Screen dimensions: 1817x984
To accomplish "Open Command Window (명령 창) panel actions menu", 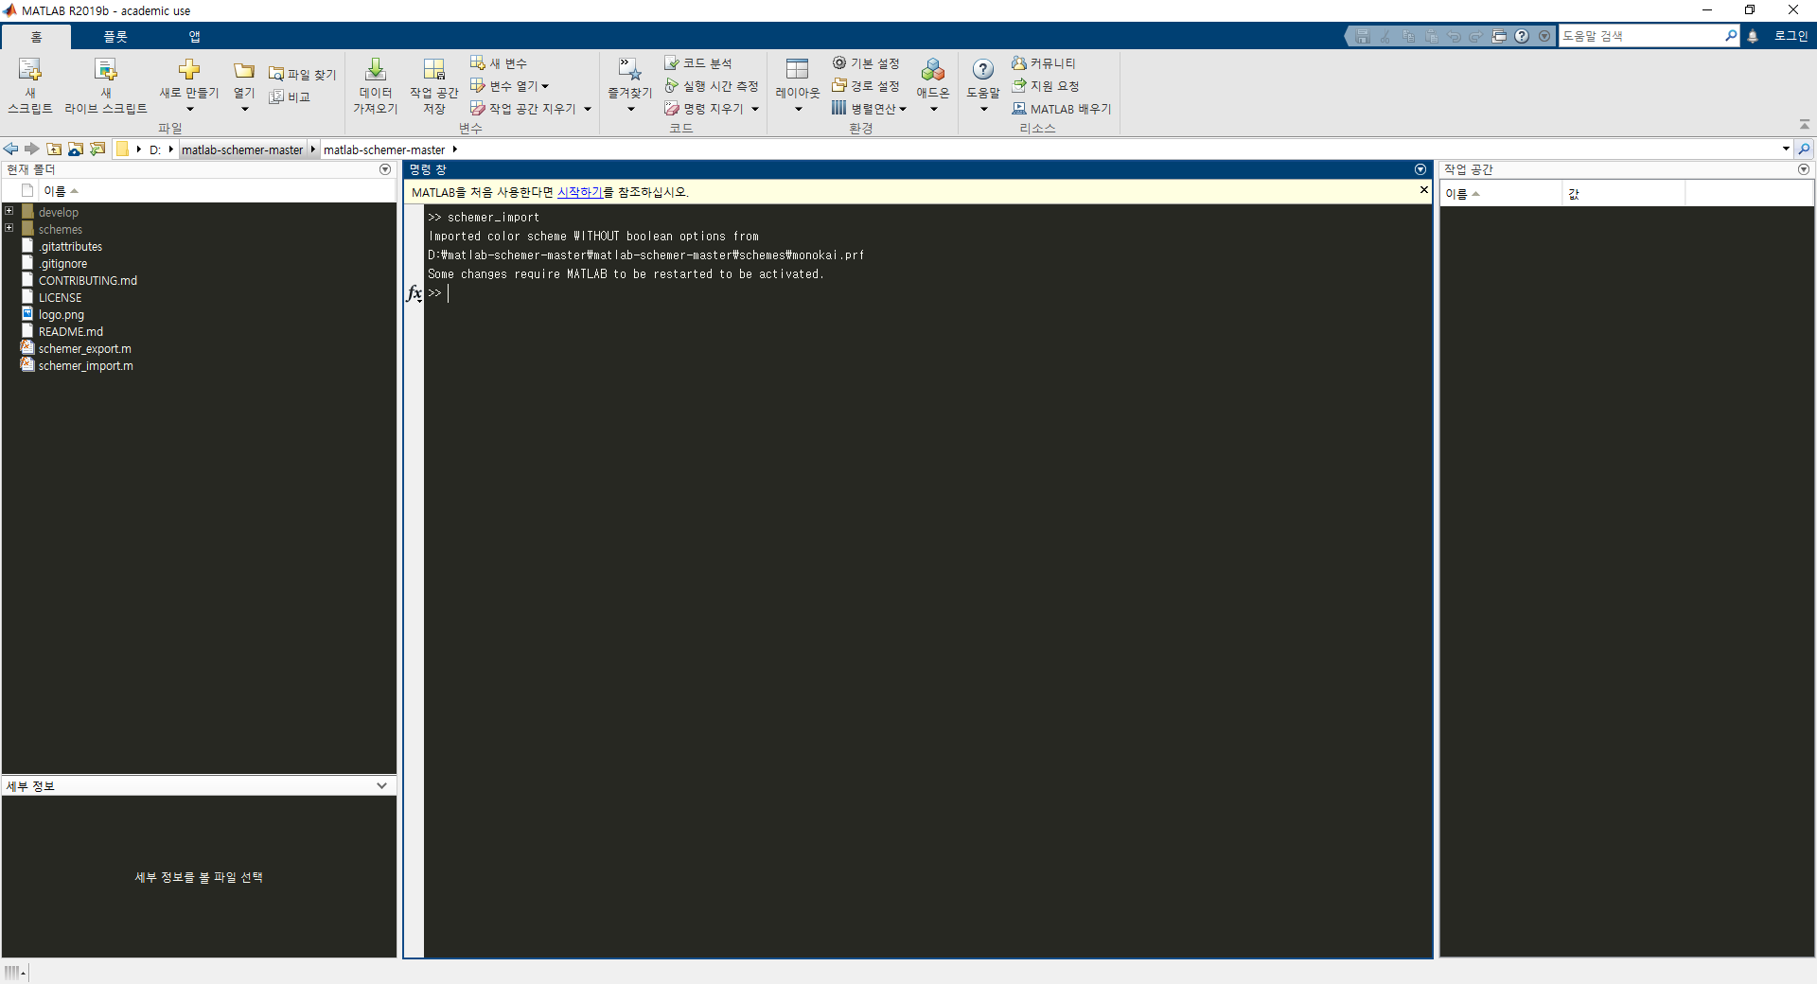I will click(1420, 169).
